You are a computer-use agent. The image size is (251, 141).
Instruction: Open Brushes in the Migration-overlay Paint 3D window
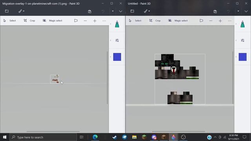pos(20,11)
